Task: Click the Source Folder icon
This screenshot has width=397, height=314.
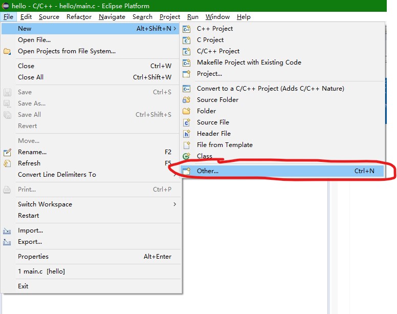Action: 187,100
